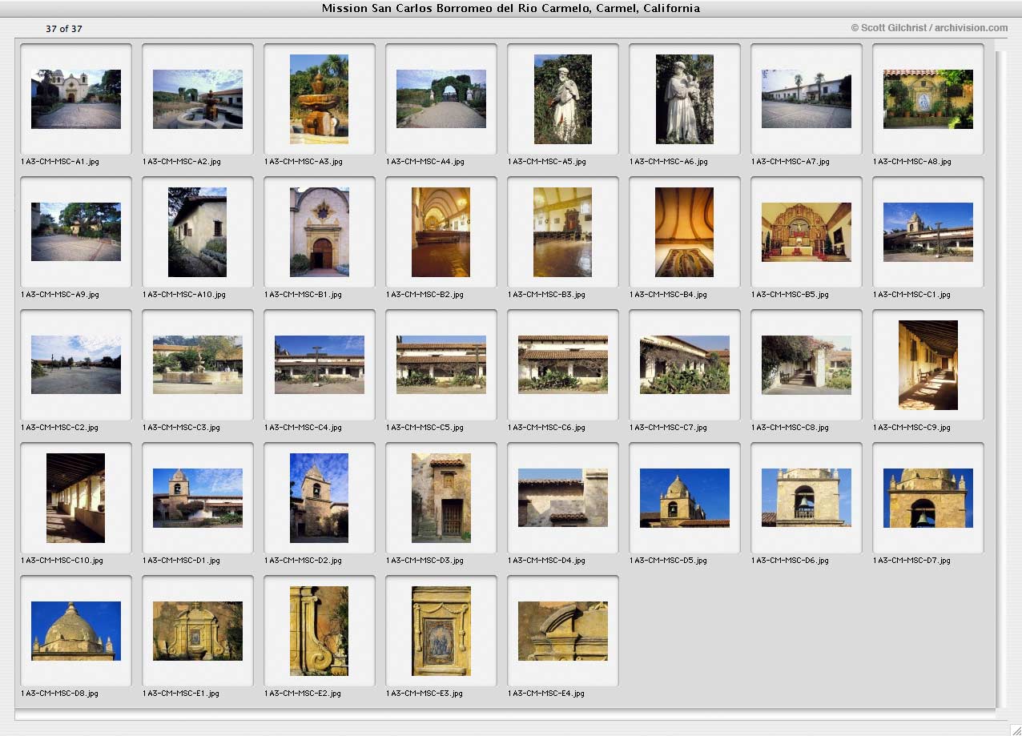Click the '37 of 37' image counter
Screen dimensions: 1022x736
64,29
